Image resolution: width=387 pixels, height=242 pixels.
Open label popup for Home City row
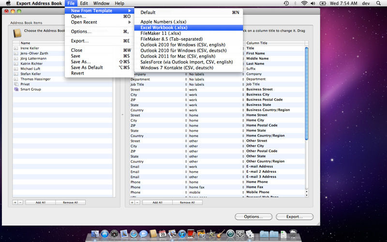point(243,121)
